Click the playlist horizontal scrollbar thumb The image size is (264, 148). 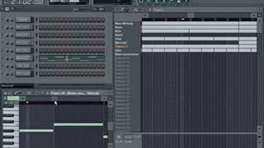191,15
